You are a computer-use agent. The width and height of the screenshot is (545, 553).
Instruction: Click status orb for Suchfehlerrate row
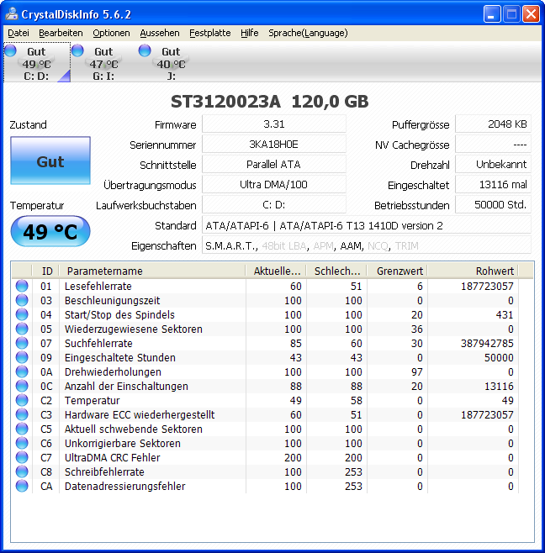tap(22, 343)
